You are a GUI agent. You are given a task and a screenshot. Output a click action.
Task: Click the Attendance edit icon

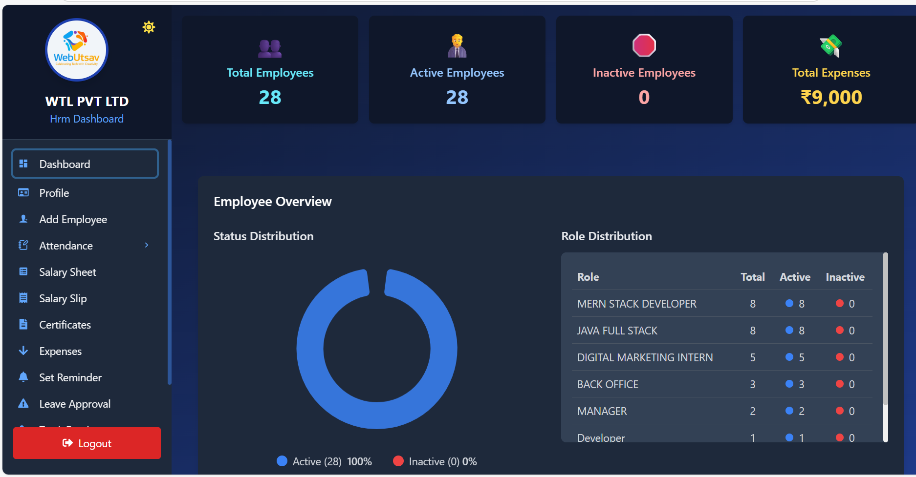point(23,245)
